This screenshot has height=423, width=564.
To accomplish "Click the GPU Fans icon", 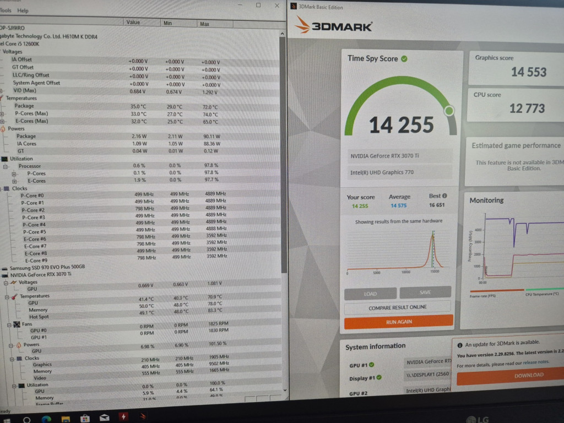I will tap(17, 324).
